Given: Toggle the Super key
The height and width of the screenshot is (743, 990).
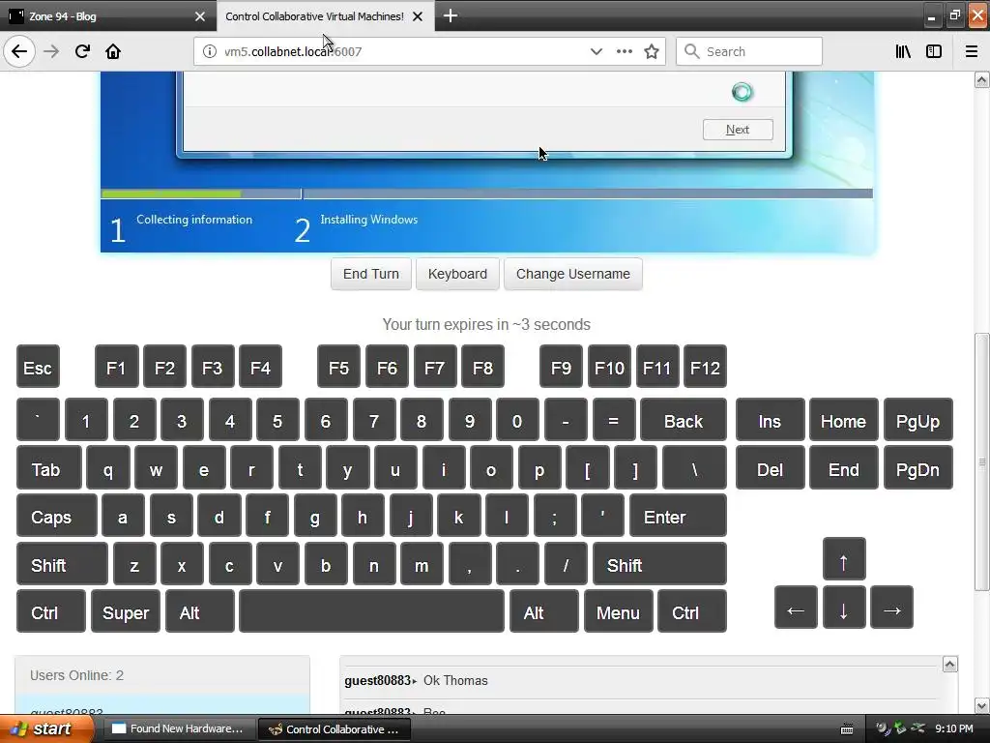Looking at the screenshot, I should 126,611.
